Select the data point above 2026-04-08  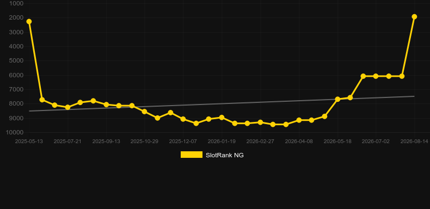(299, 120)
